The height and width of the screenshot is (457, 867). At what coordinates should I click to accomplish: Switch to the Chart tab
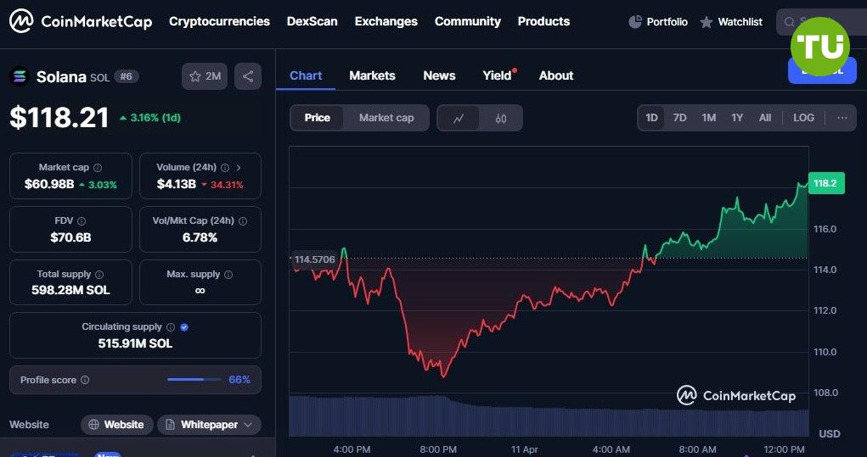click(306, 75)
